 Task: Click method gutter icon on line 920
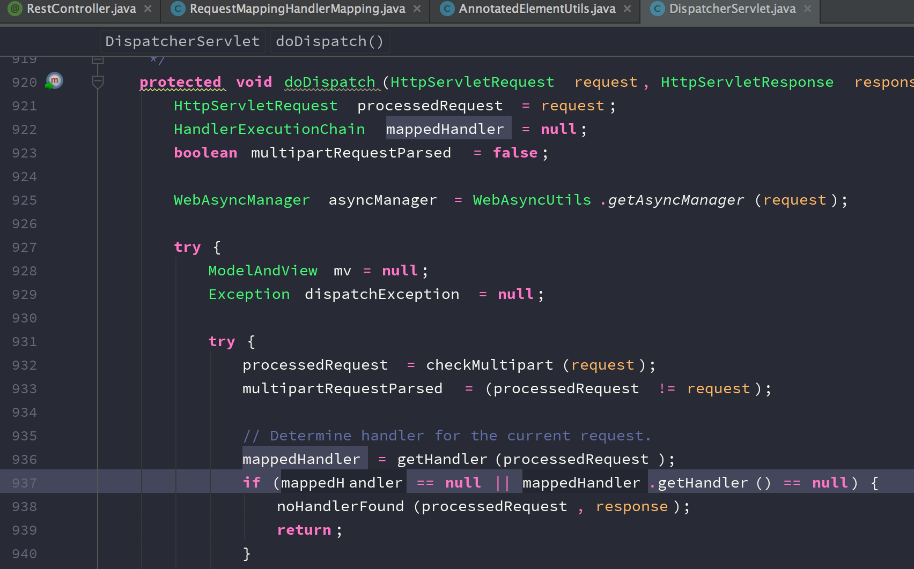pos(54,81)
